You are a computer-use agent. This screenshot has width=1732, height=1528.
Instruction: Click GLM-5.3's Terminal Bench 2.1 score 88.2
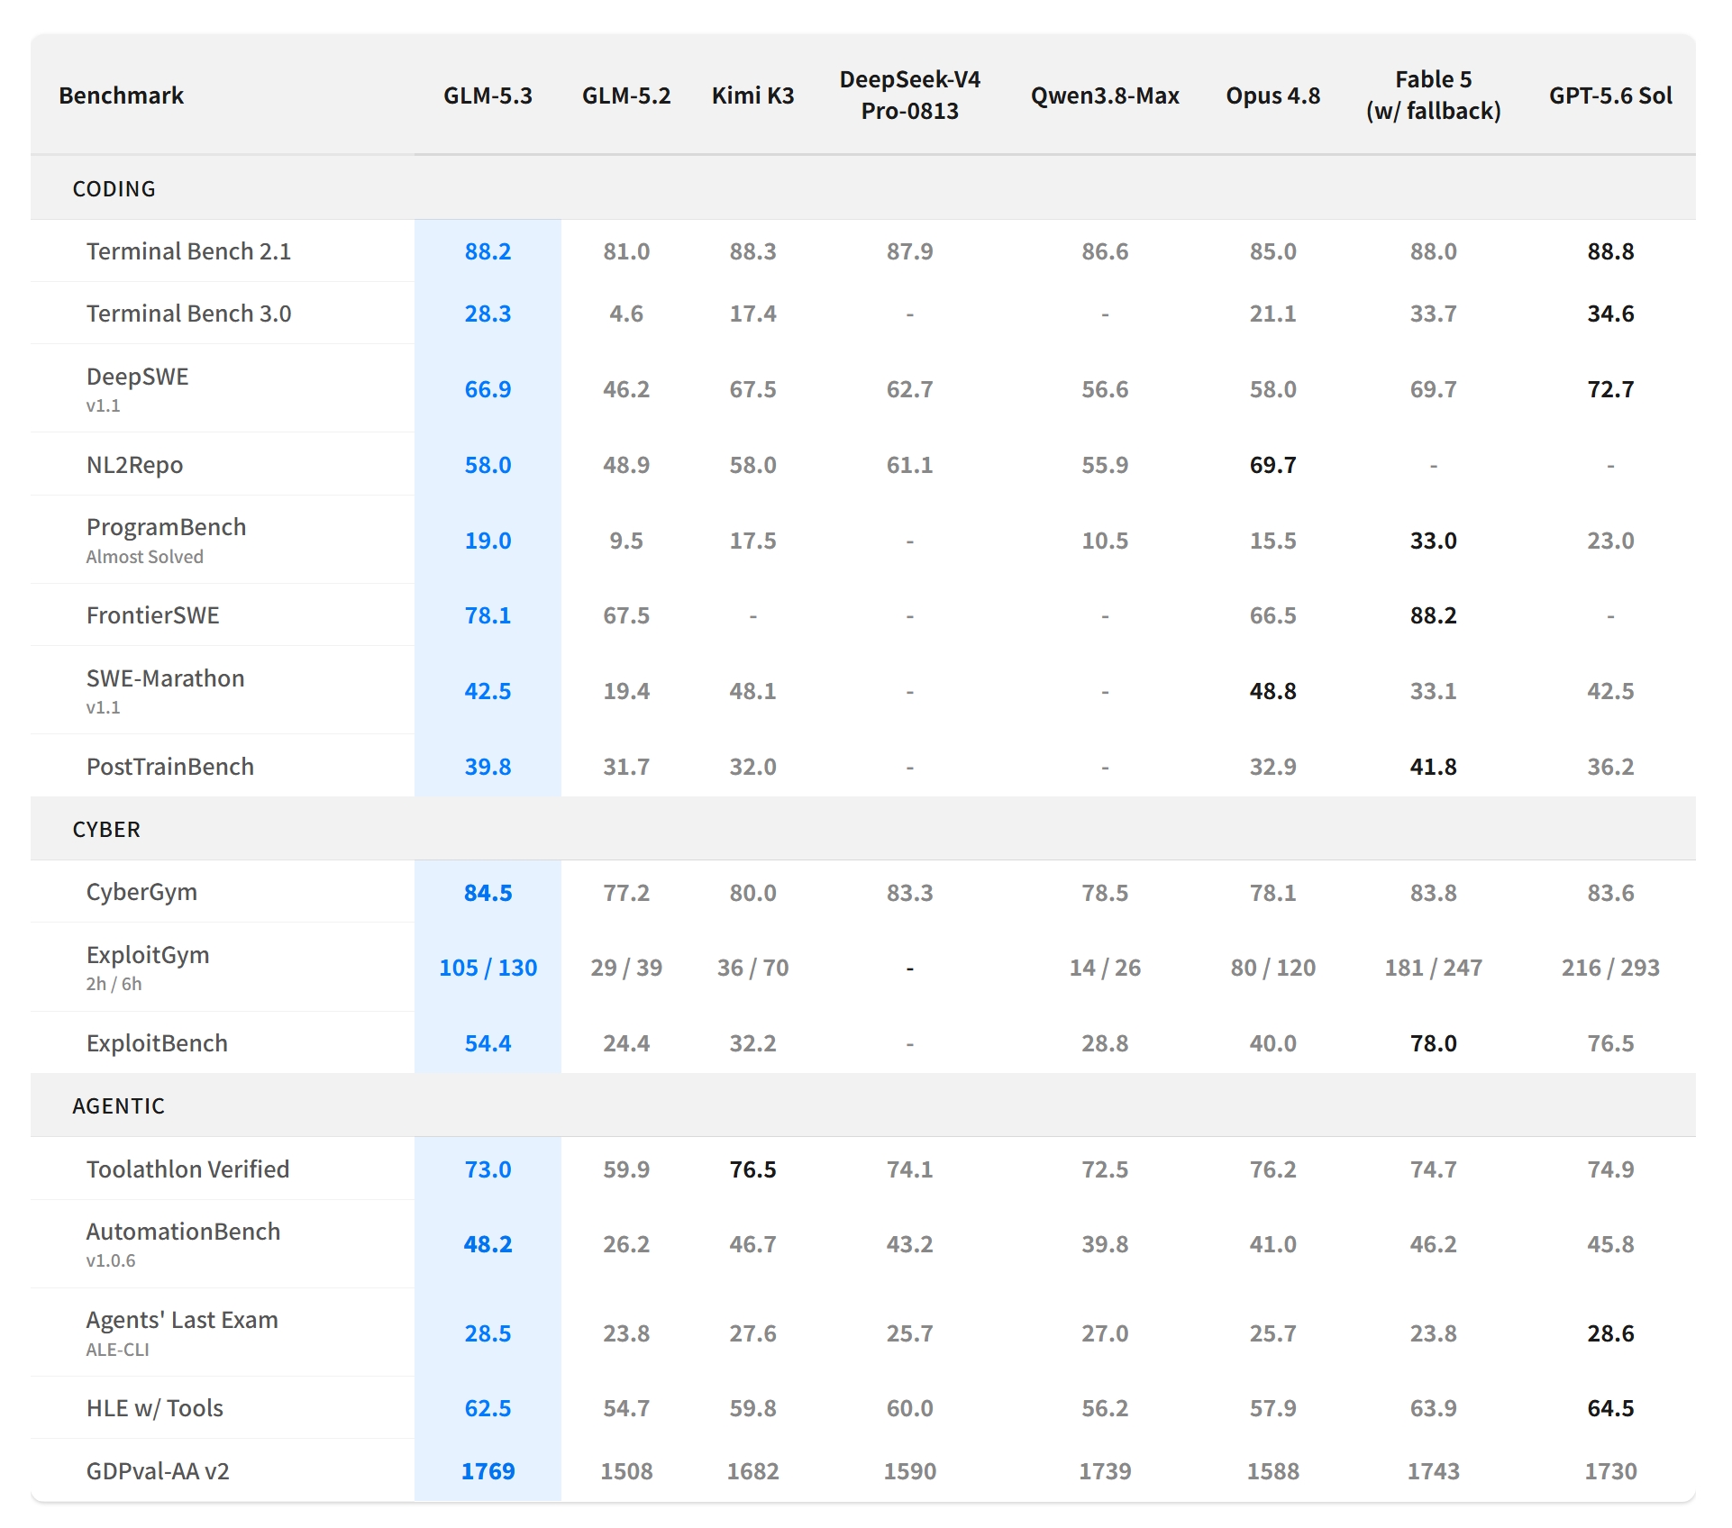(488, 251)
